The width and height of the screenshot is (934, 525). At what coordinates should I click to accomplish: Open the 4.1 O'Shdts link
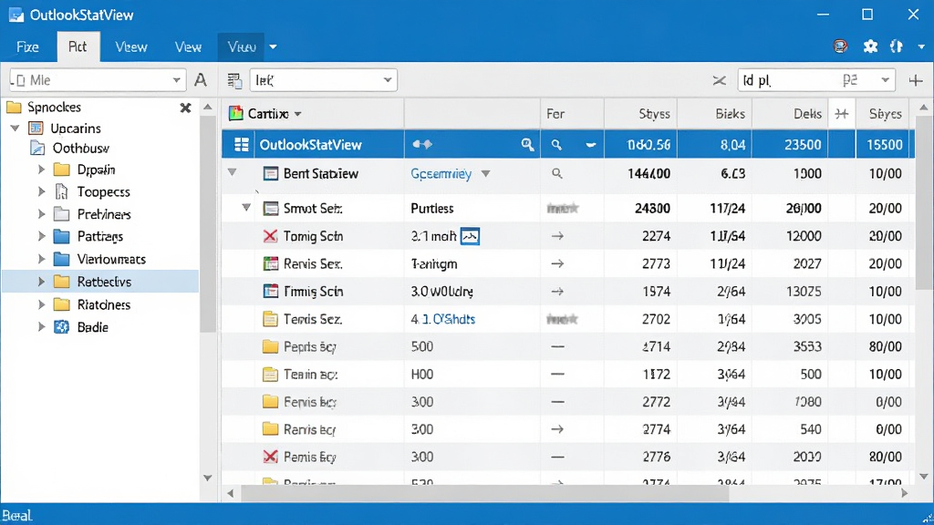[443, 320]
